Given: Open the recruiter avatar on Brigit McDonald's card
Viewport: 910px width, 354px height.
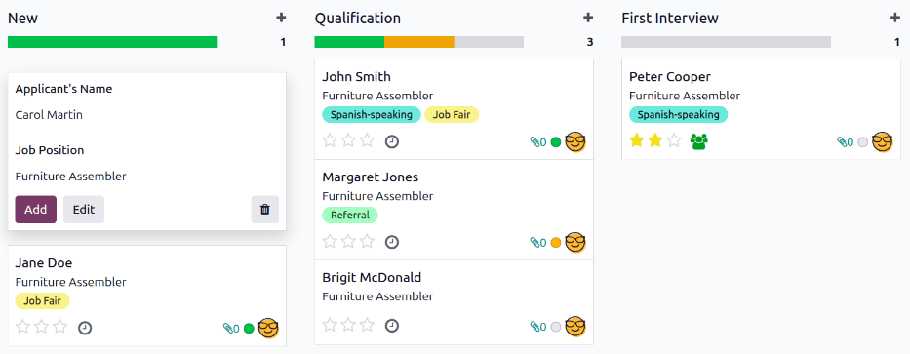Looking at the screenshot, I should click(x=575, y=327).
